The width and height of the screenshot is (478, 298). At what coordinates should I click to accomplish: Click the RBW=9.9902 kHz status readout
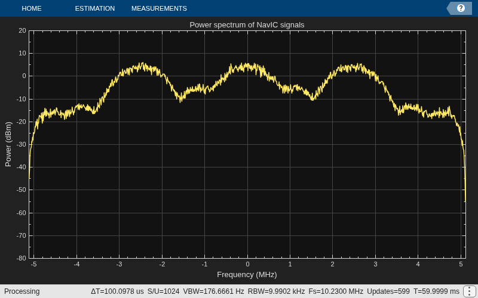click(x=276, y=291)
